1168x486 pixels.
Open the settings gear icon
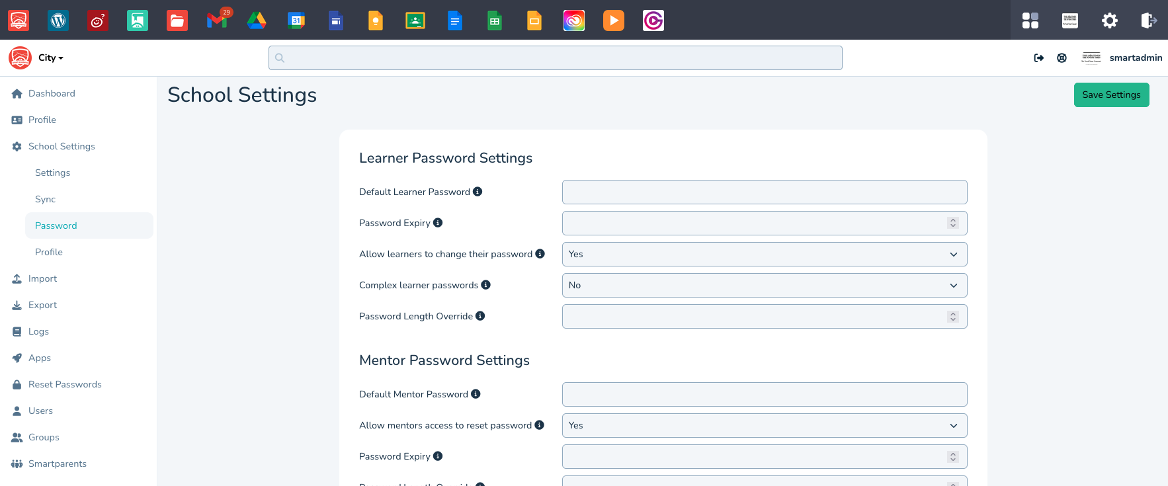pyautogui.click(x=1110, y=20)
